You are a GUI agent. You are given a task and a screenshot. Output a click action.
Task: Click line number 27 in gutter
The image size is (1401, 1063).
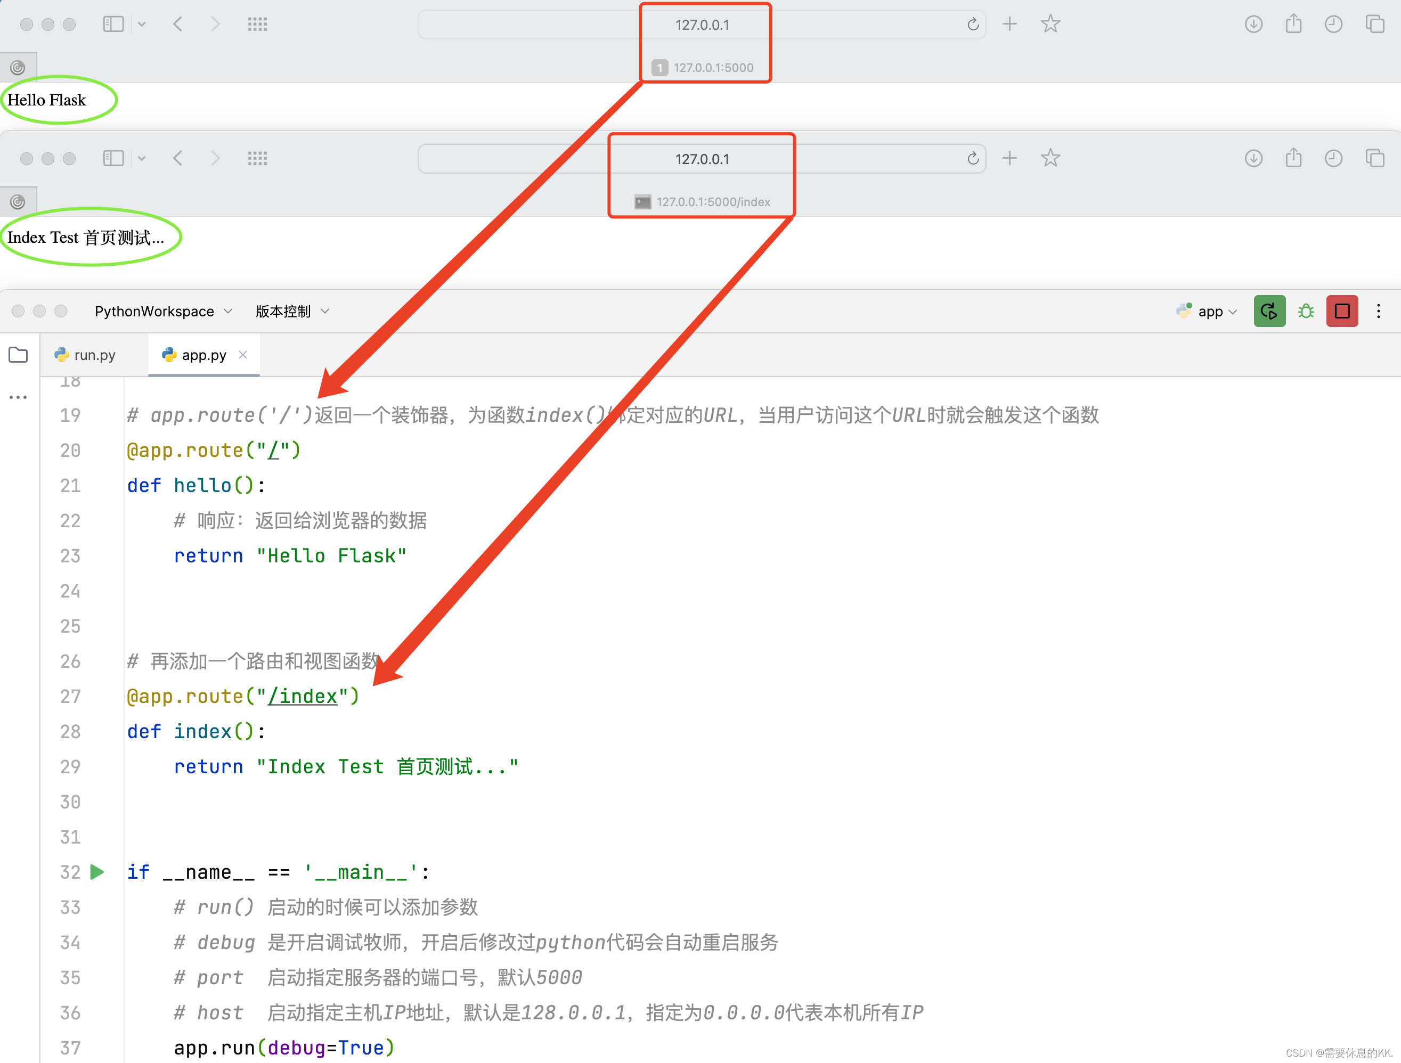click(x=70, y=697)
